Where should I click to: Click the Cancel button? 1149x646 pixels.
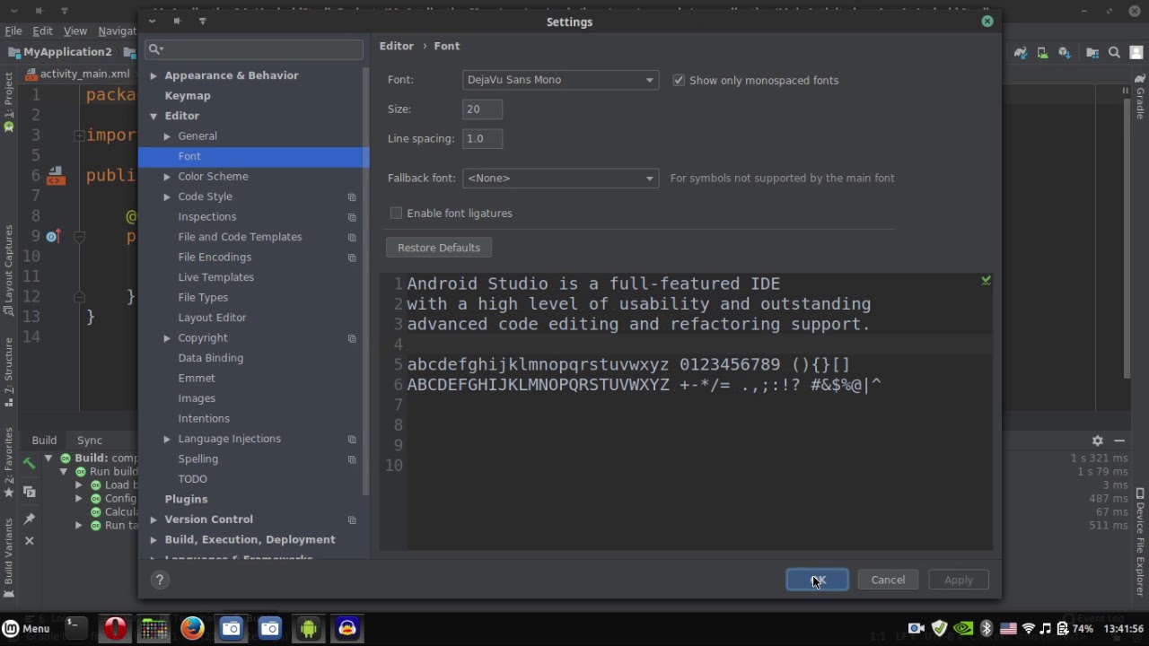pyautogui.click(x=888, y=580)
